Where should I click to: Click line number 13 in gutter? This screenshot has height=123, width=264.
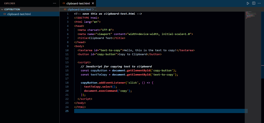pyautogui.click(x=67, y=62)
